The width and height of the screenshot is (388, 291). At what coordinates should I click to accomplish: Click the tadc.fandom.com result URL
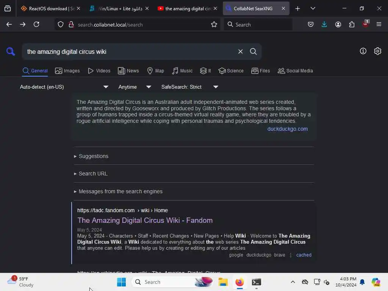tap(122, 210)
